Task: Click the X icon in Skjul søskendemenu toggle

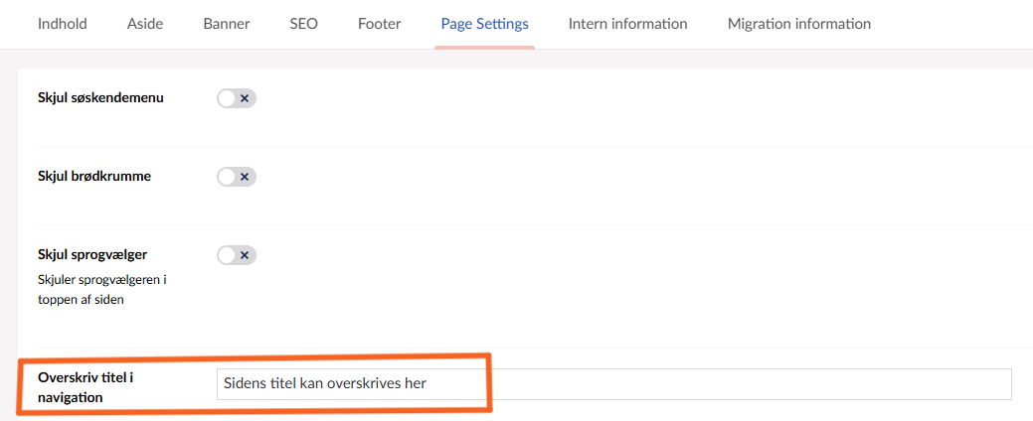Action: click(245, 98)
